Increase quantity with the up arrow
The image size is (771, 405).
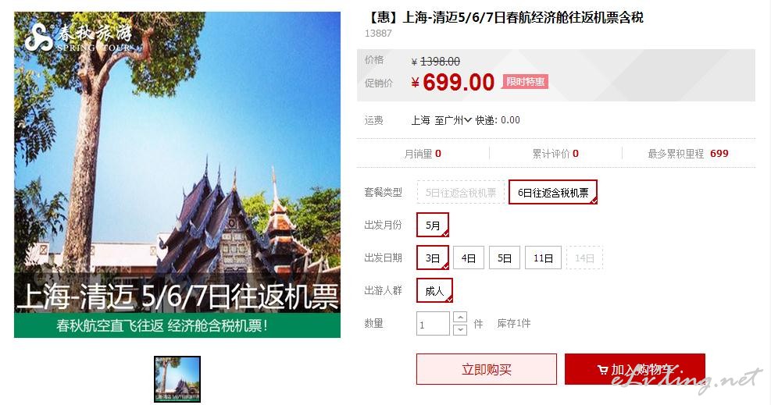[460, 317]
